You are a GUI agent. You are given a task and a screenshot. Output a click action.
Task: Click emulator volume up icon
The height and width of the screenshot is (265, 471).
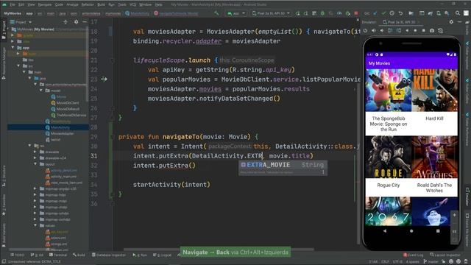374,31
